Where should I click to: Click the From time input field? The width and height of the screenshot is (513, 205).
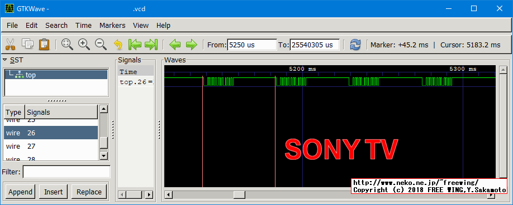(252, 45)
